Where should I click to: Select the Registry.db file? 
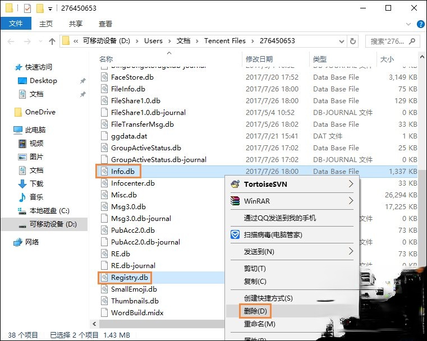pos(130,277)
